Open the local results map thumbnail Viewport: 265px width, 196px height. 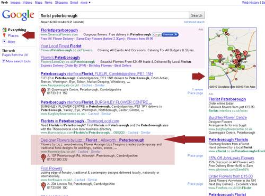click(232, 58)
